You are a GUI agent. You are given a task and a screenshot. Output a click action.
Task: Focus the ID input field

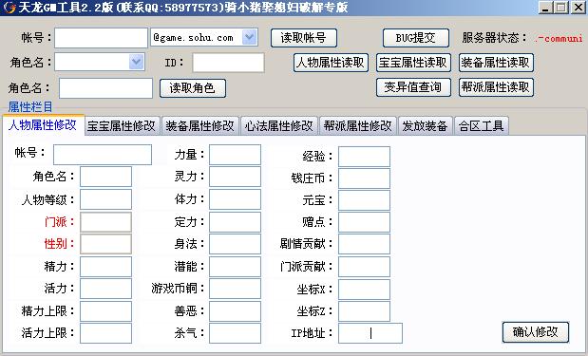228,63
